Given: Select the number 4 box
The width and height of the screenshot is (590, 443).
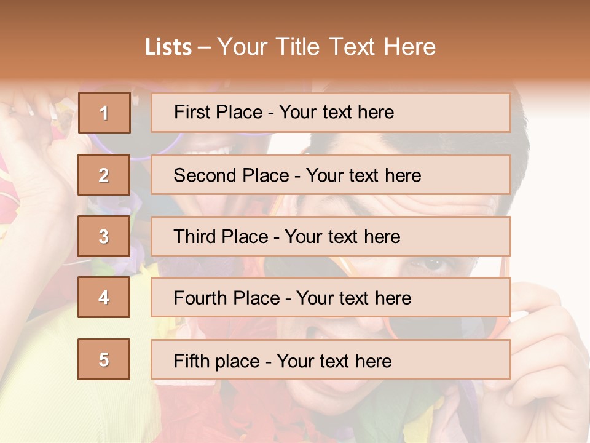Looking at the screenshot, I should click(104, 297).
